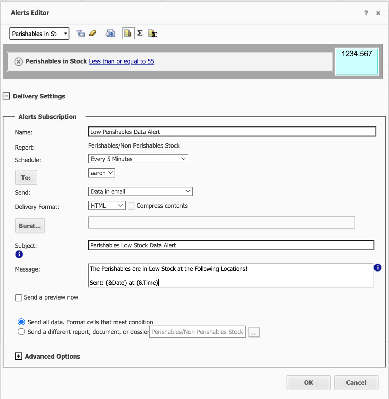Select the metric values only toolbar icon
Screen dimensions: 389x399
pyautogui.click(x=128, y=34)
